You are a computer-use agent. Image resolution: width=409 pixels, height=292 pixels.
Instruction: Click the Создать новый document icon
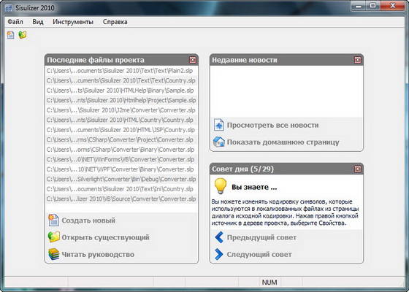pyautogui.click(x=54, y=220)
